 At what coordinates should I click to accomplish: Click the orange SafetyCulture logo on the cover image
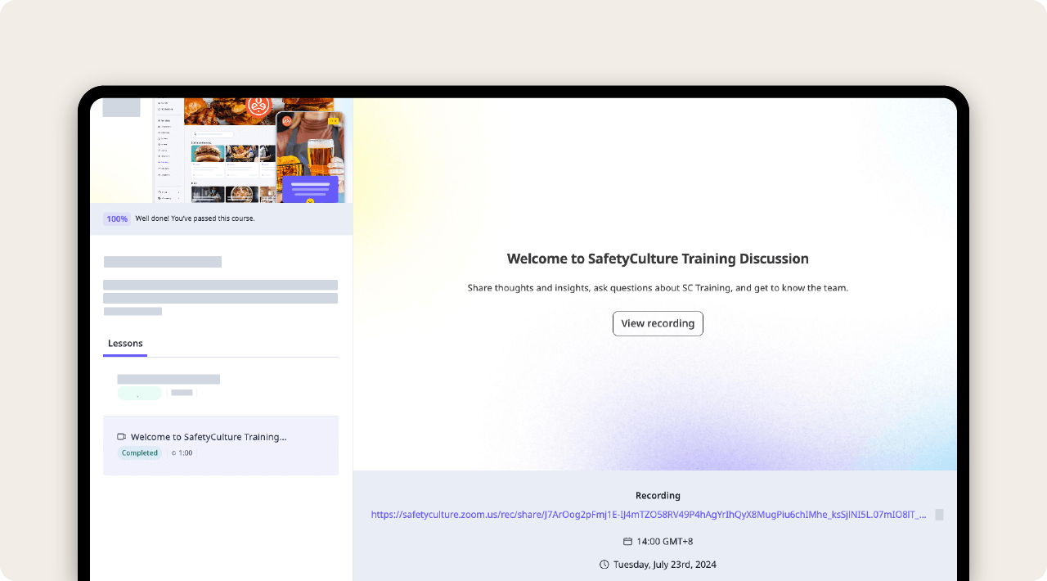[x=259, y=106]
